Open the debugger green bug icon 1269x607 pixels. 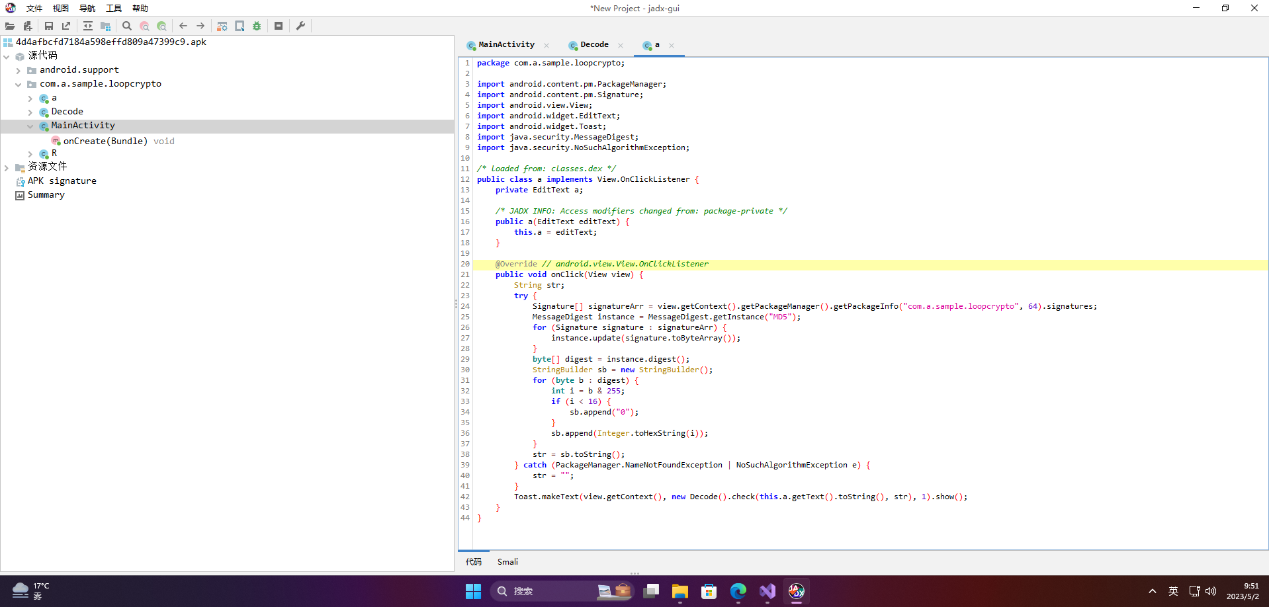257,26
